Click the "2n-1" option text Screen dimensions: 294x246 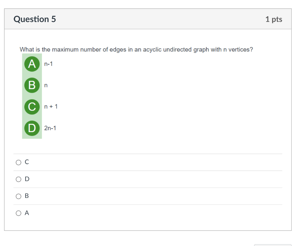coord(50,128)
